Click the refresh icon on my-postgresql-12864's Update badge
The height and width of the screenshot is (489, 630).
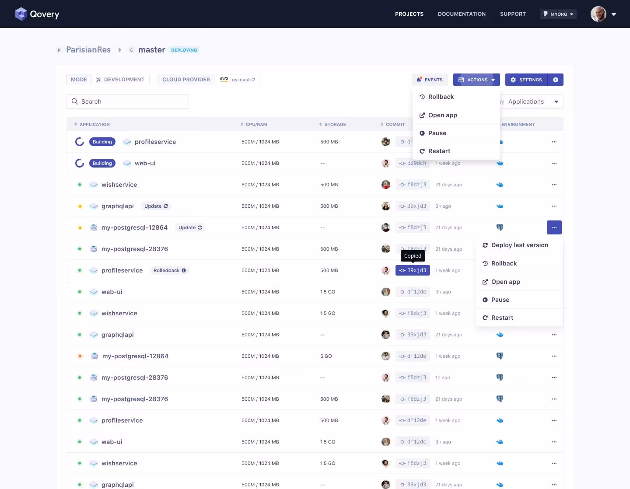tap(200, 227)
